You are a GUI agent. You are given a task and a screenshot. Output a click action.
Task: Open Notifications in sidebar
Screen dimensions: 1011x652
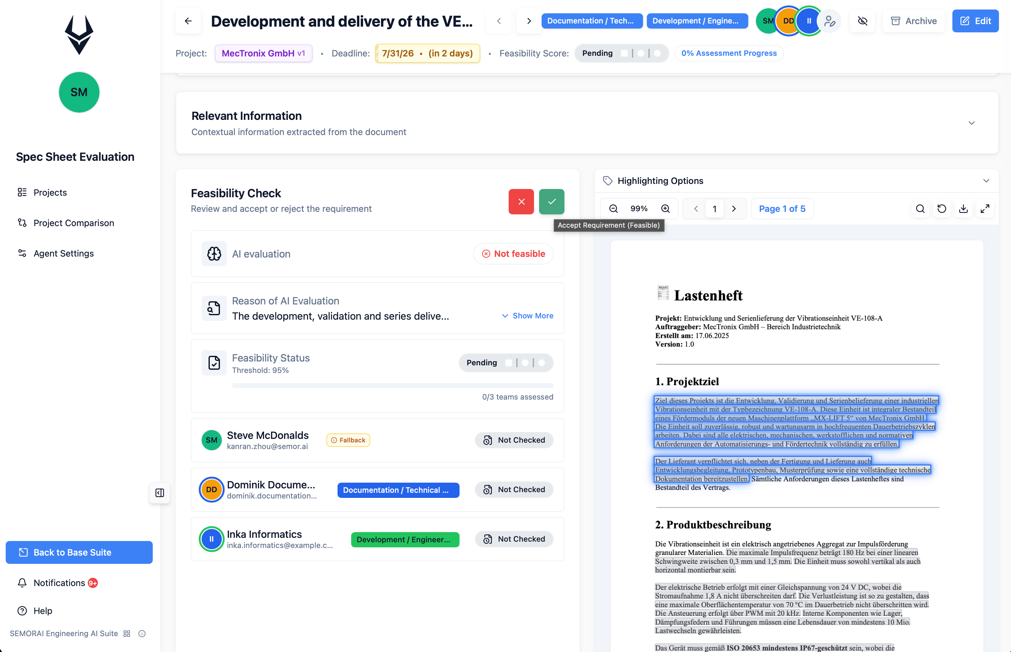[58, 583]
